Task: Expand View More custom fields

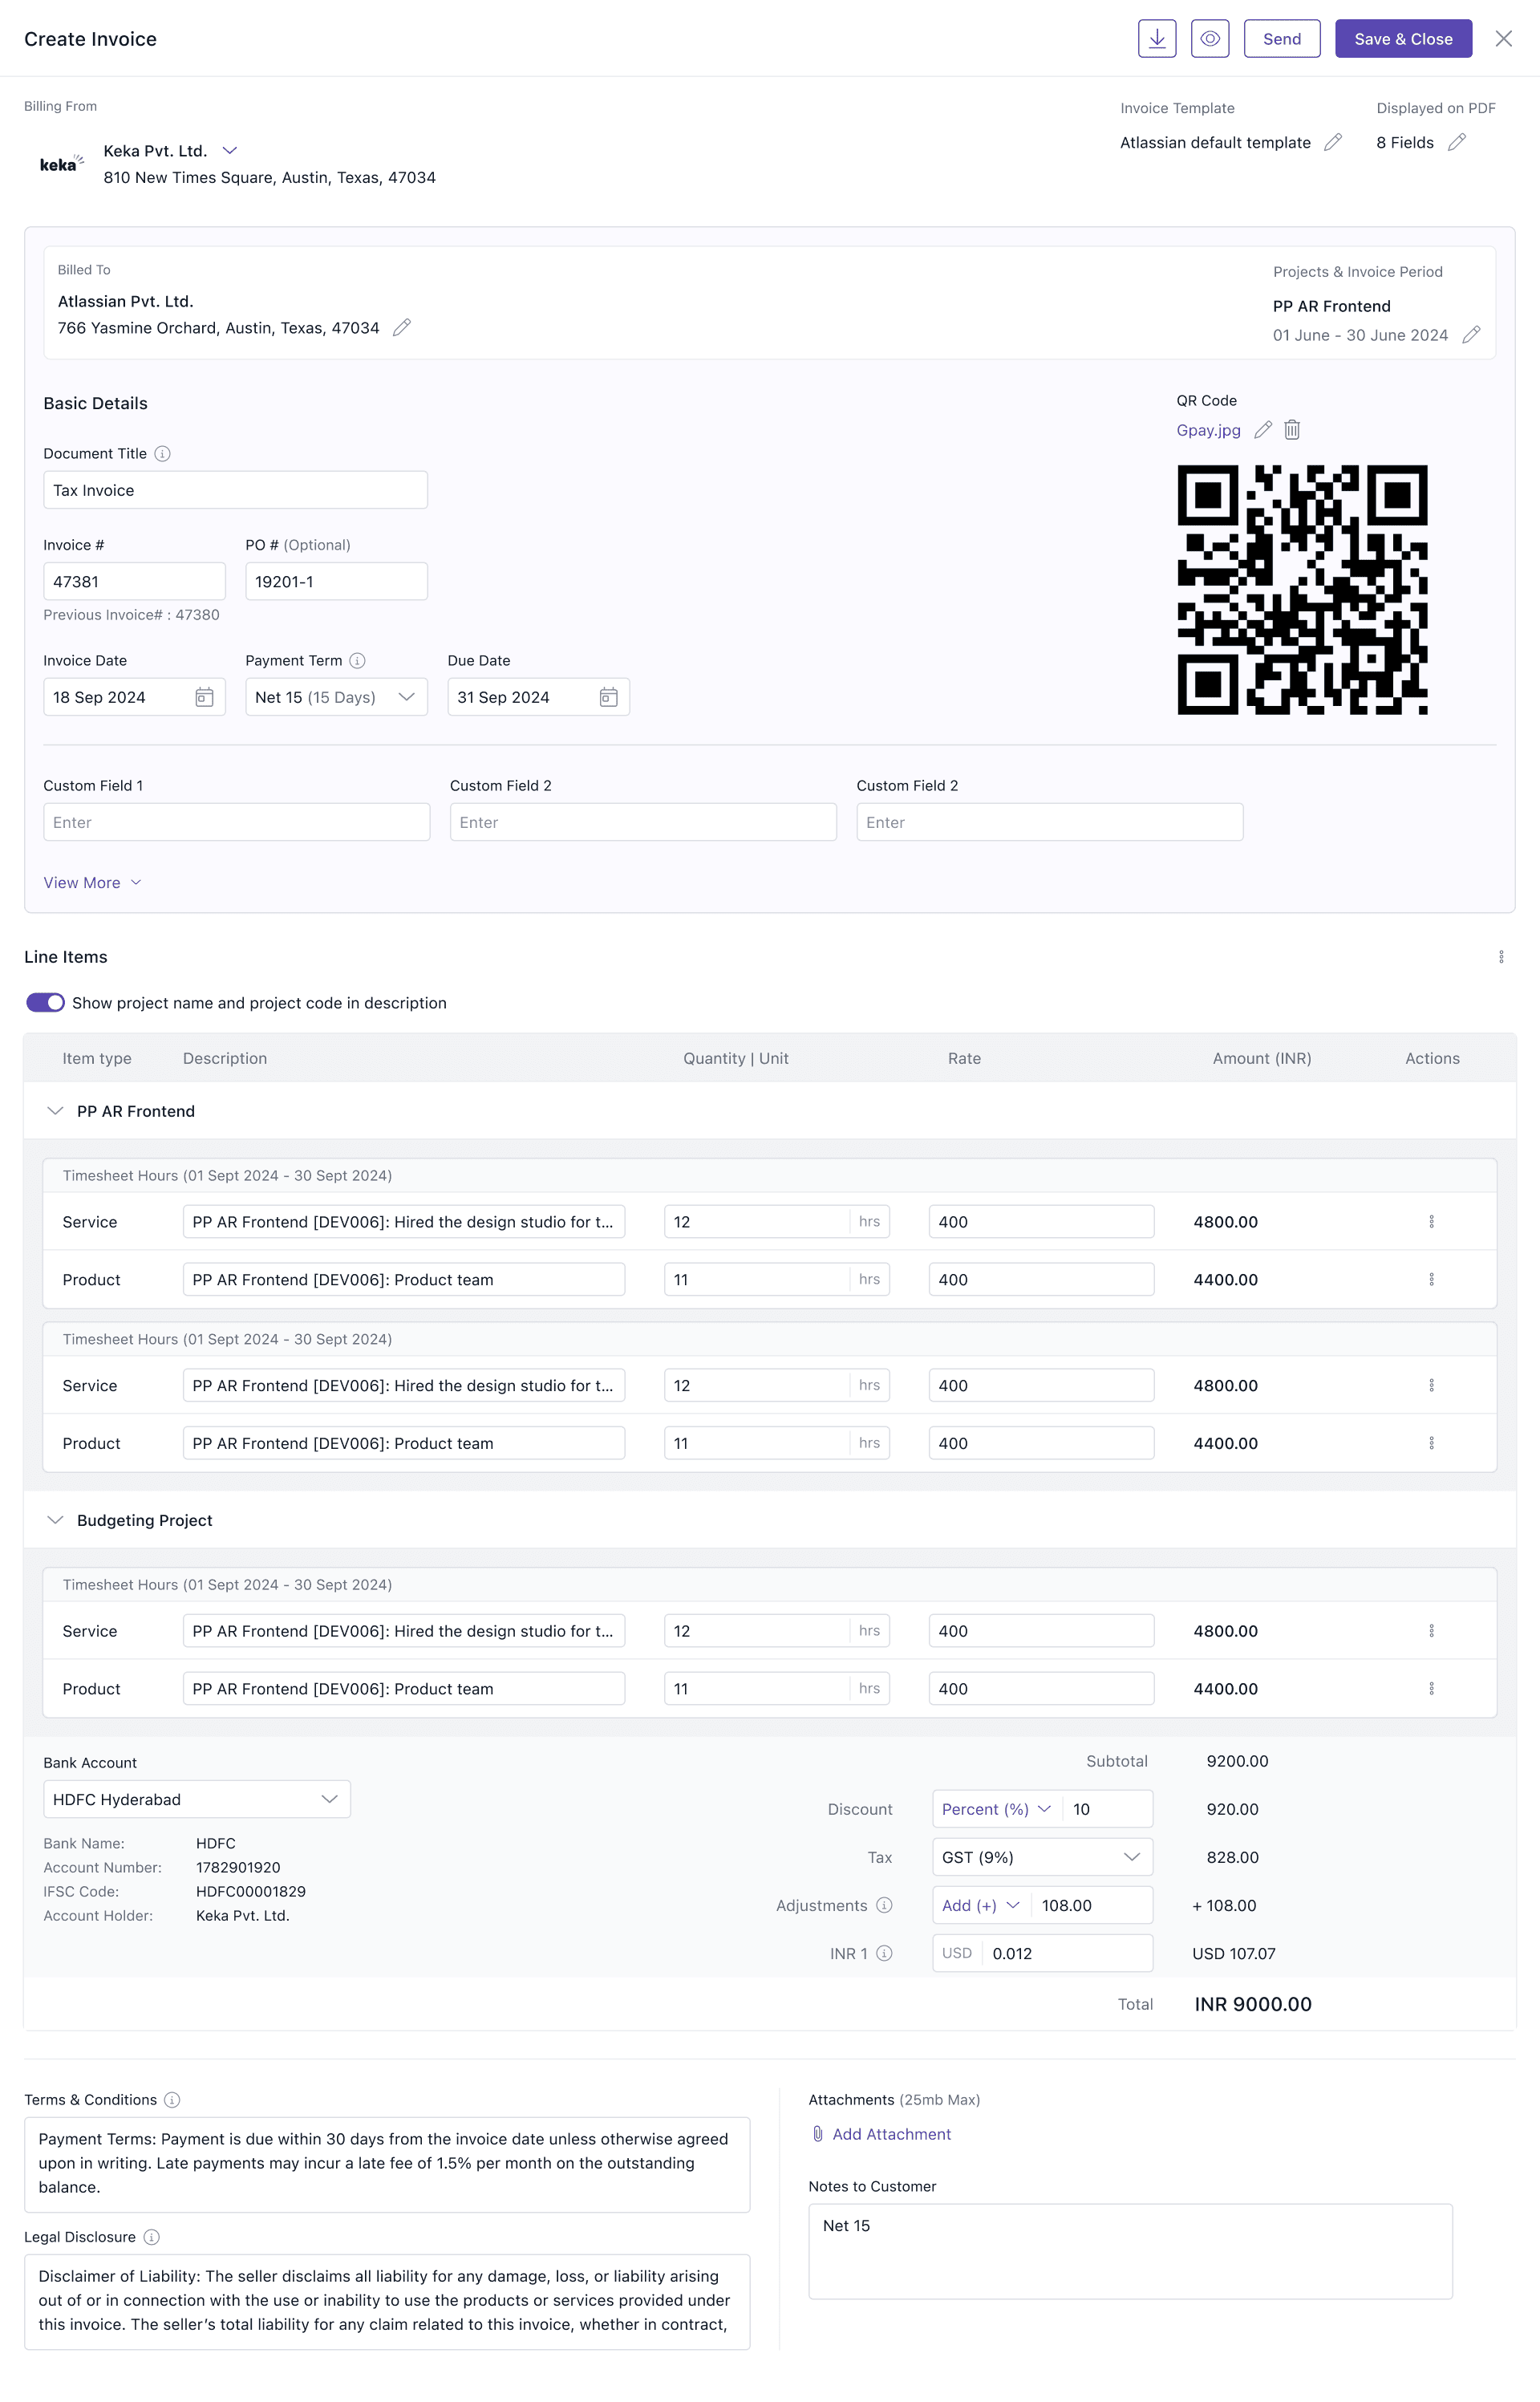Action: tap(92, 883)
